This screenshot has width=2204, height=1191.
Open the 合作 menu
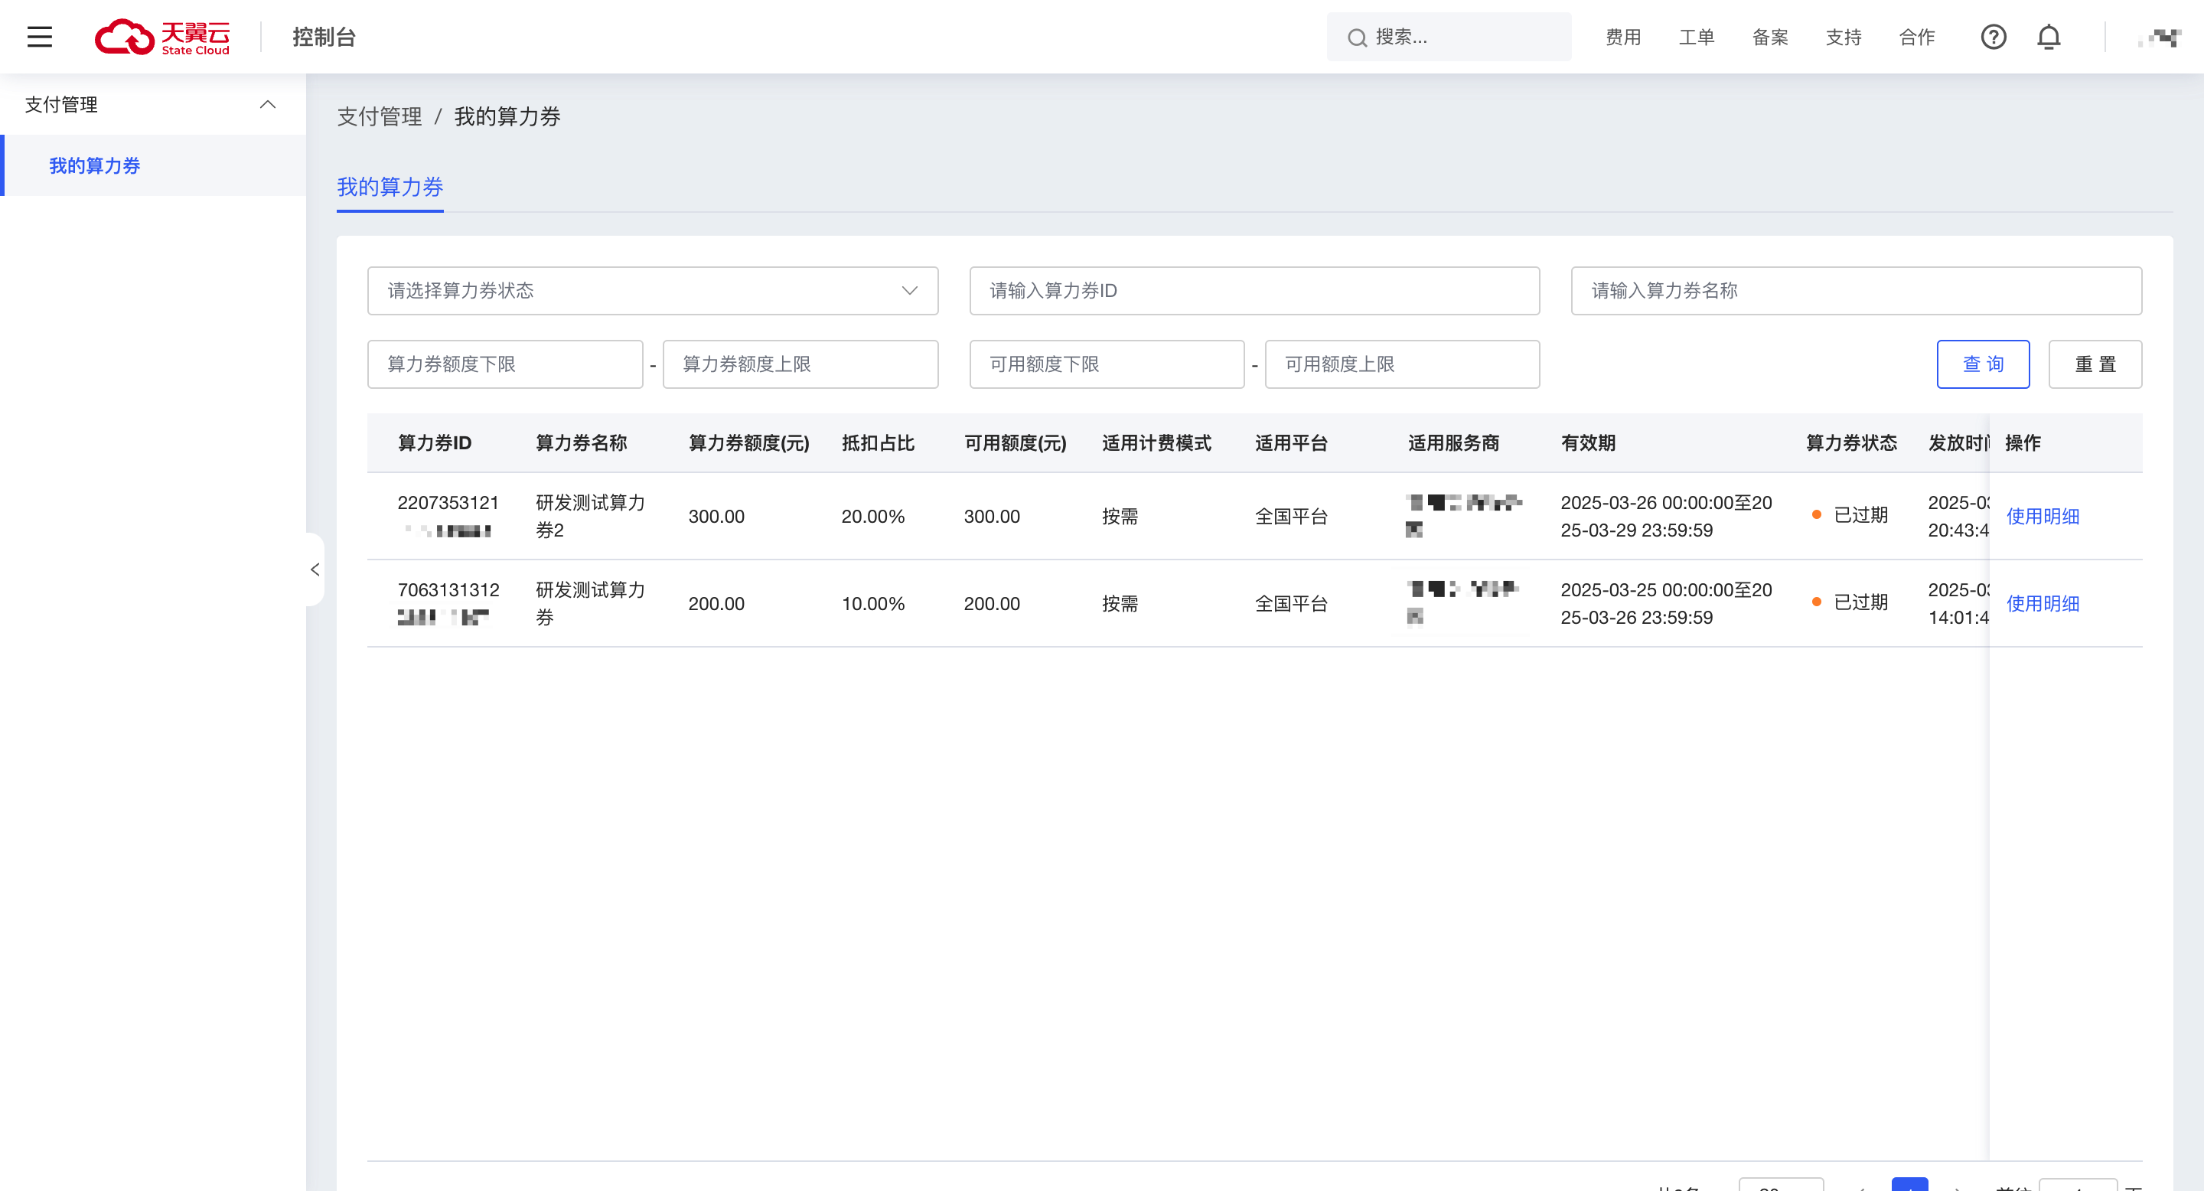[1917, 37]
